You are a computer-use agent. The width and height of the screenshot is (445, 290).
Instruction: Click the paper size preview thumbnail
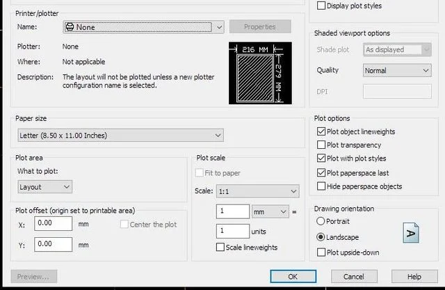[x=260, y=73]
